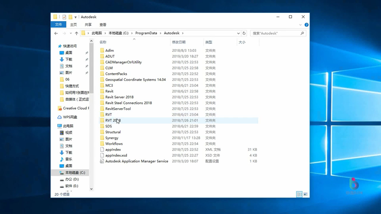381x214 pixels.
Task: Click the Back navigation arrow
Action: [56, 33]
